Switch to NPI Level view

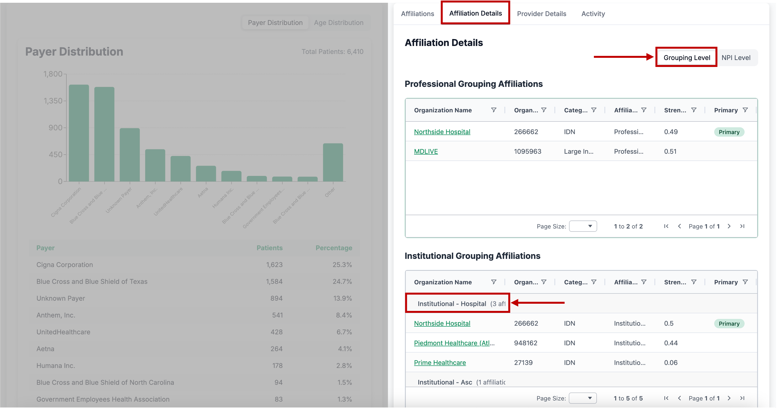736,58
